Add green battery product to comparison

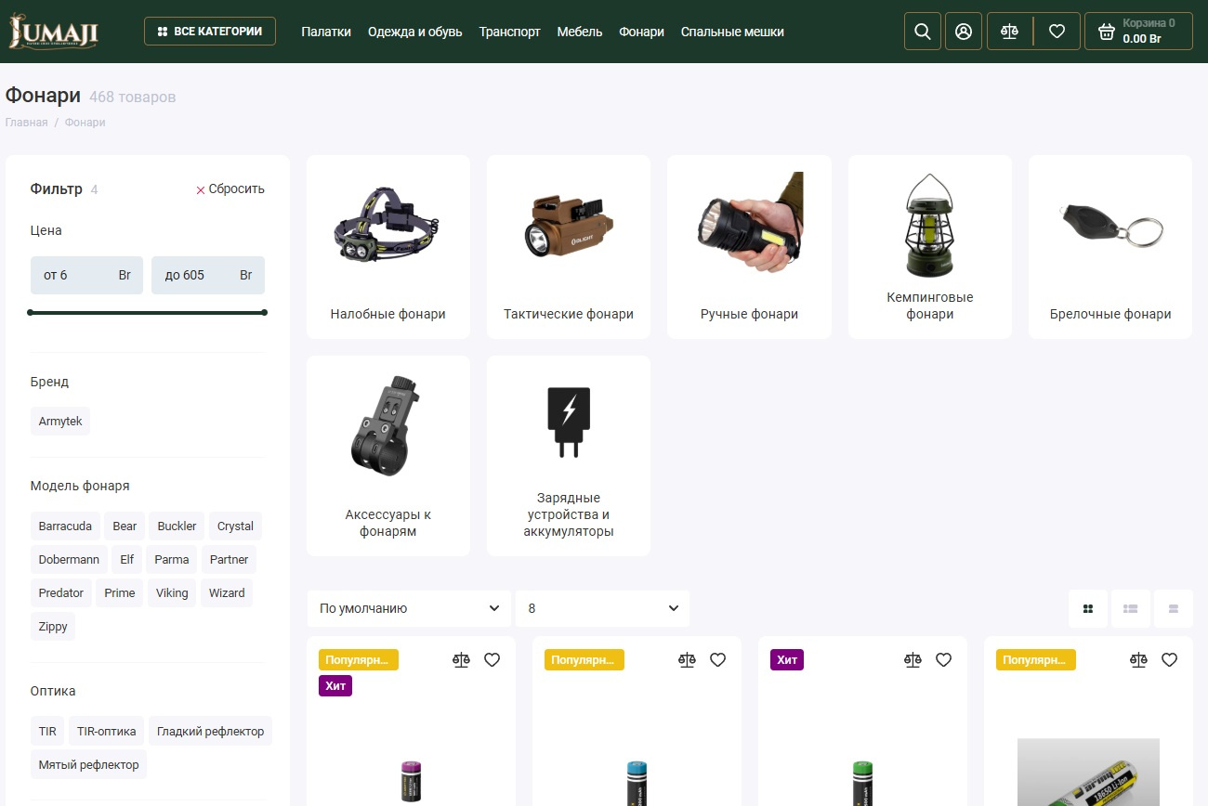tap(913, 660)
